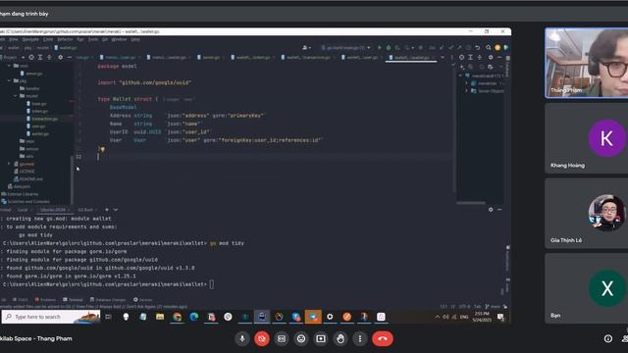Collapse the top datasource in Database panel
This screenshot has width=628, height=353.
[460, 76]
